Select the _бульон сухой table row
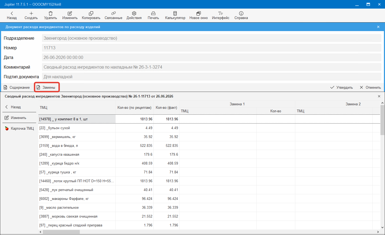Screen dimensions: 385x235 (209, 128)
